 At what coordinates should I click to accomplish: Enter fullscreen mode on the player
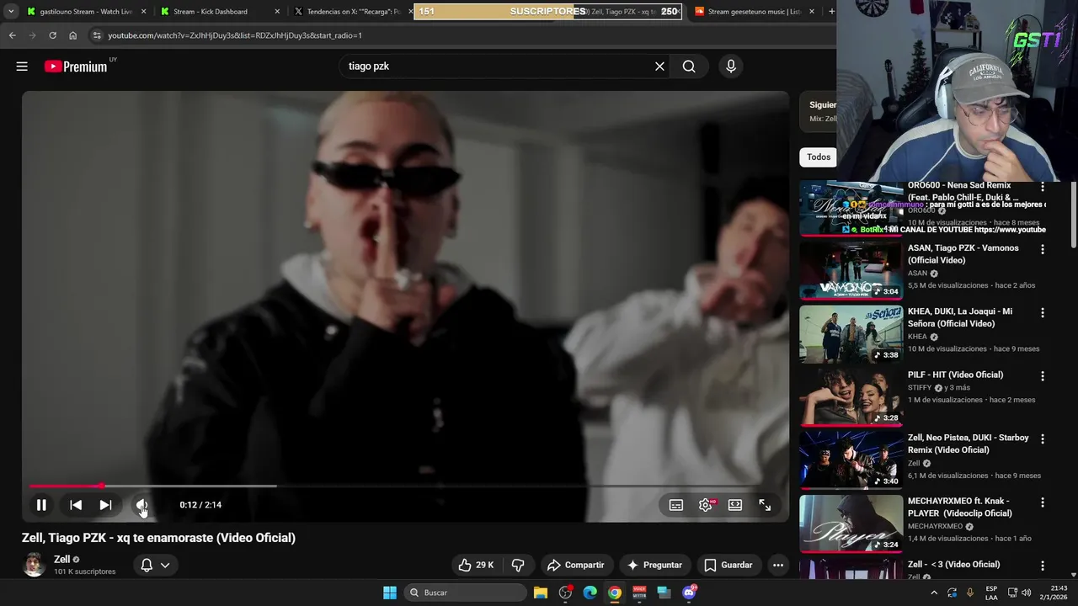coord(765,505)
